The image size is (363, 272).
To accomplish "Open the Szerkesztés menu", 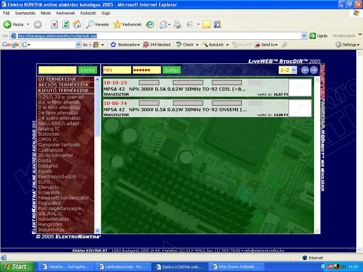I will pos(25,13).
